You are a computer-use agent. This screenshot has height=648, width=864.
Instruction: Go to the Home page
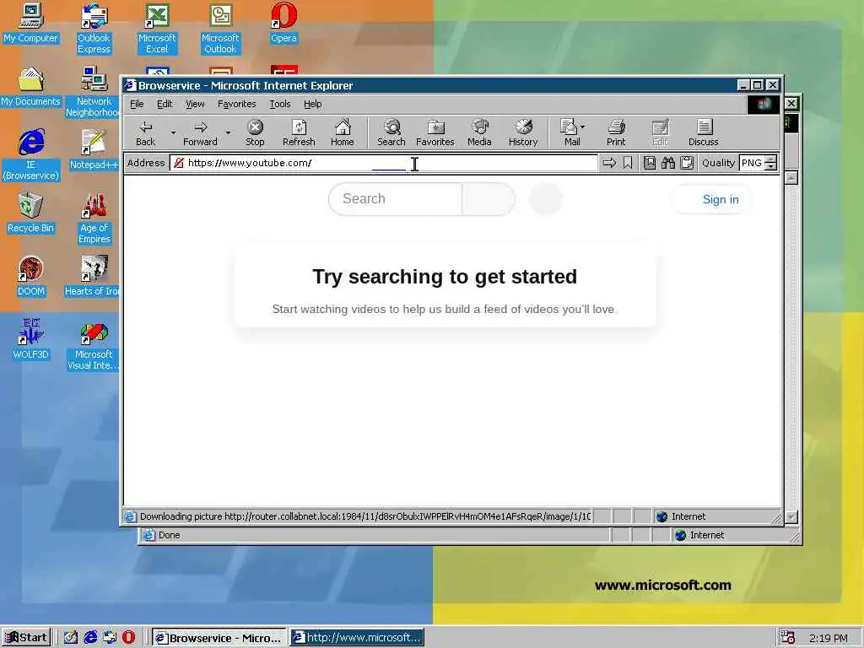point(343,133)
